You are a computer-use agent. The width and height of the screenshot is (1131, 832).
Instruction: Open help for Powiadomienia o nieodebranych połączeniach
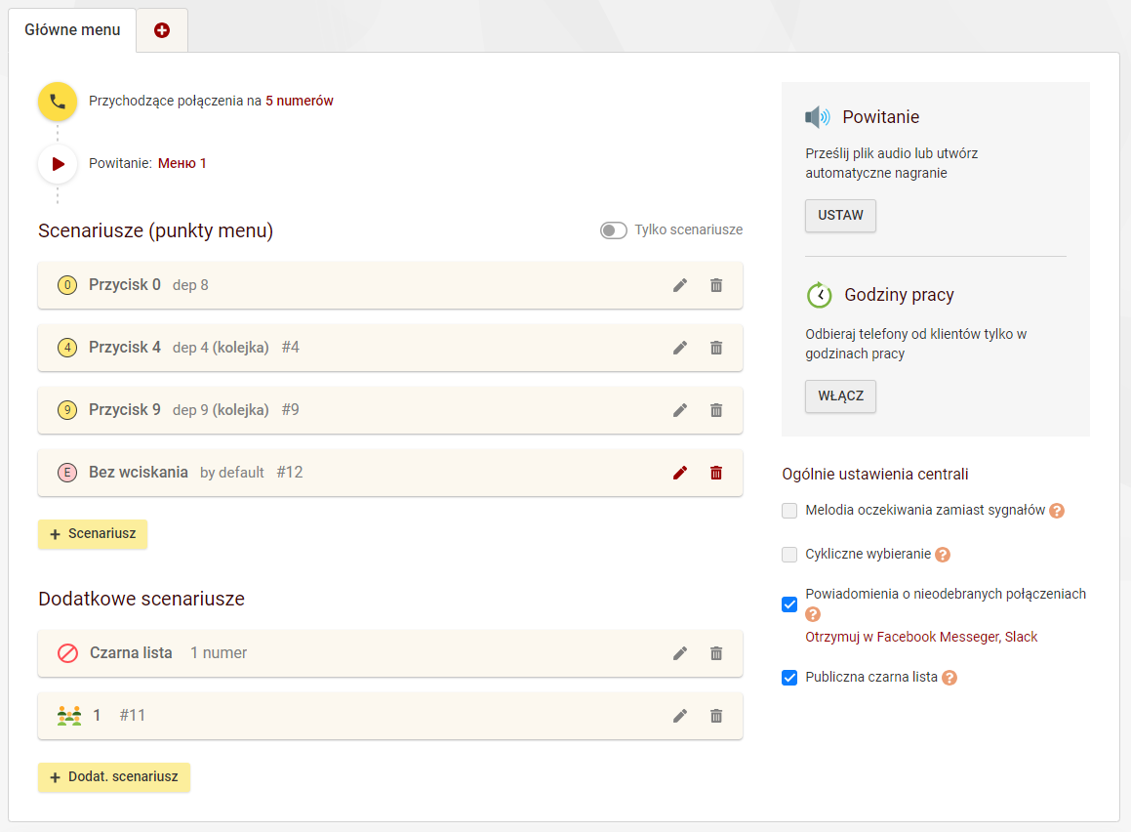point(813,614)
